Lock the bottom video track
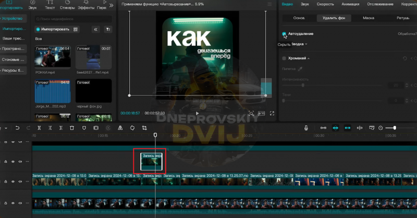This screenshot has width=417, height=218. pos(6,203)
